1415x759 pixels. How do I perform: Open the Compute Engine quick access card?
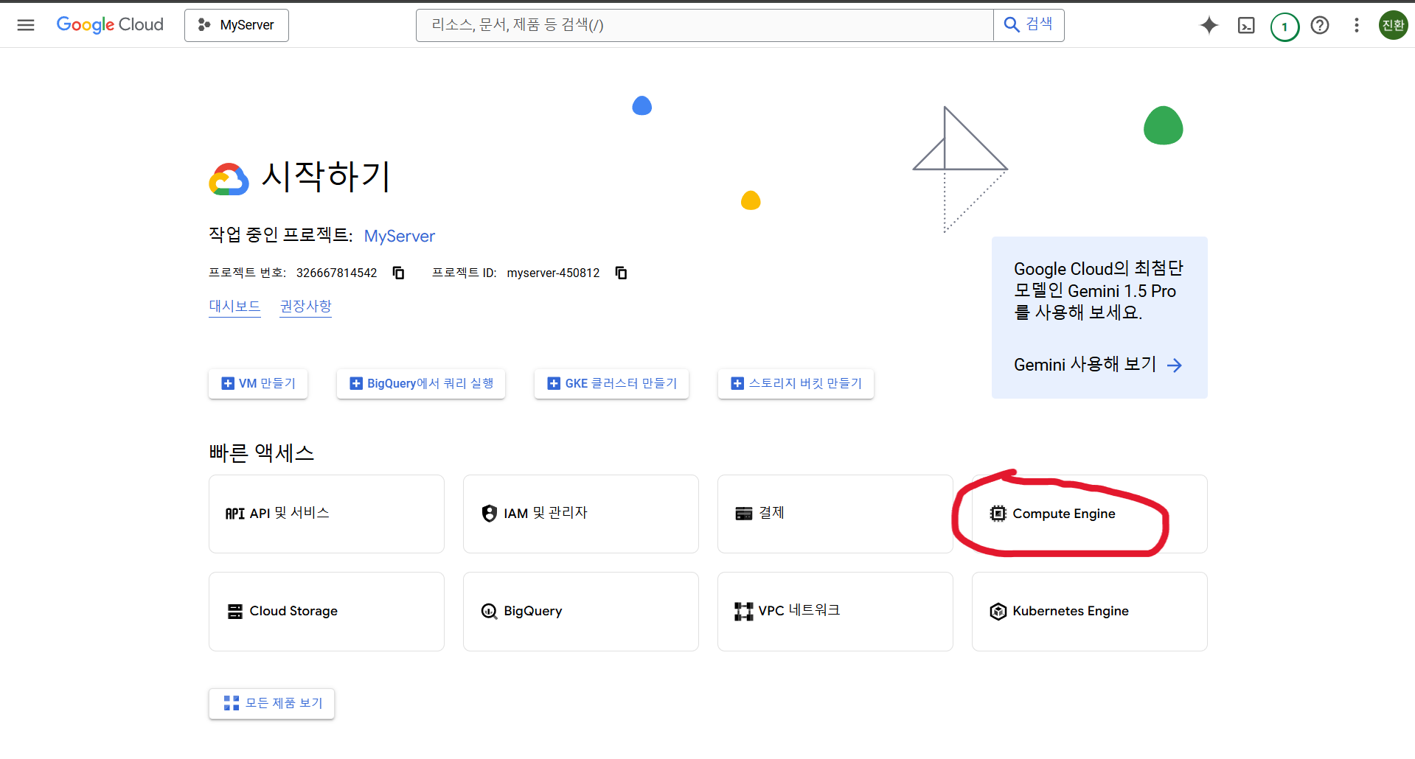(x=1063, y=514)
